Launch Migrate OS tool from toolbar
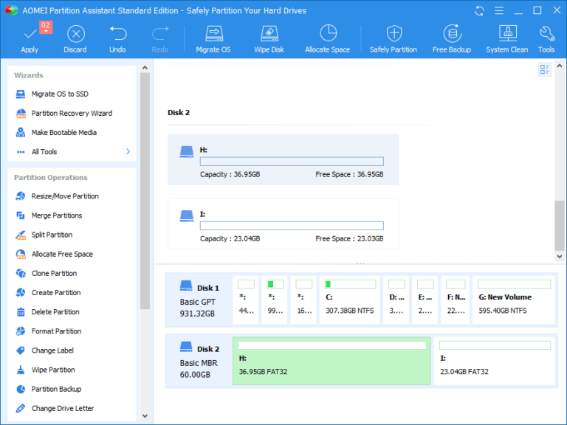The image size is (567, 425). [x=213, y=40]
